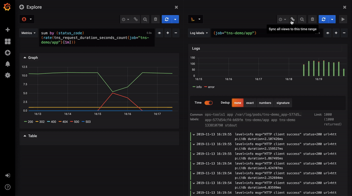Viewport: 352px width, 196px height.
Task: Click the Help question mark icon
Action: [x=7, y=187]
